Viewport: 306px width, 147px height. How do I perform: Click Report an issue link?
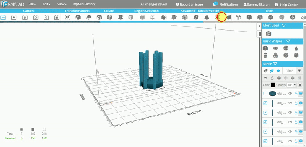pos(189,5)
